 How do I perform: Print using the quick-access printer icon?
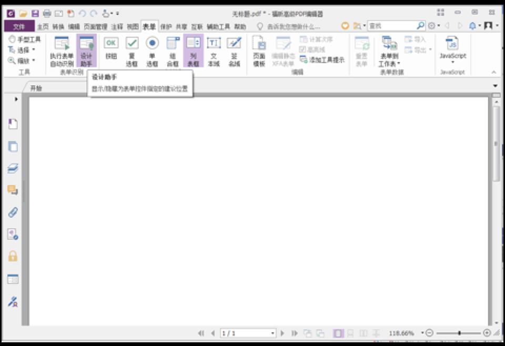[x=47, y=14]
